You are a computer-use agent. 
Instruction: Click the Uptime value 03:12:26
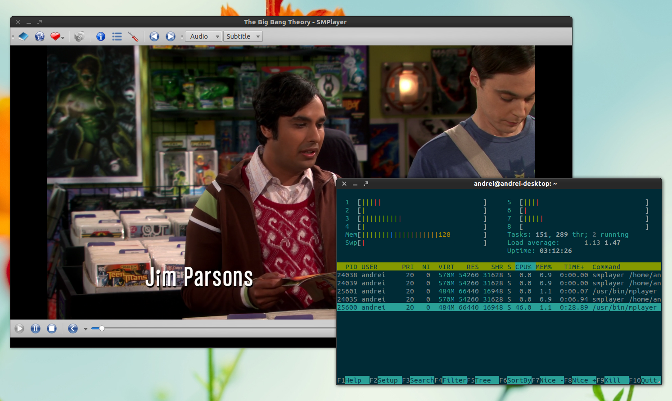click(556, 251)
